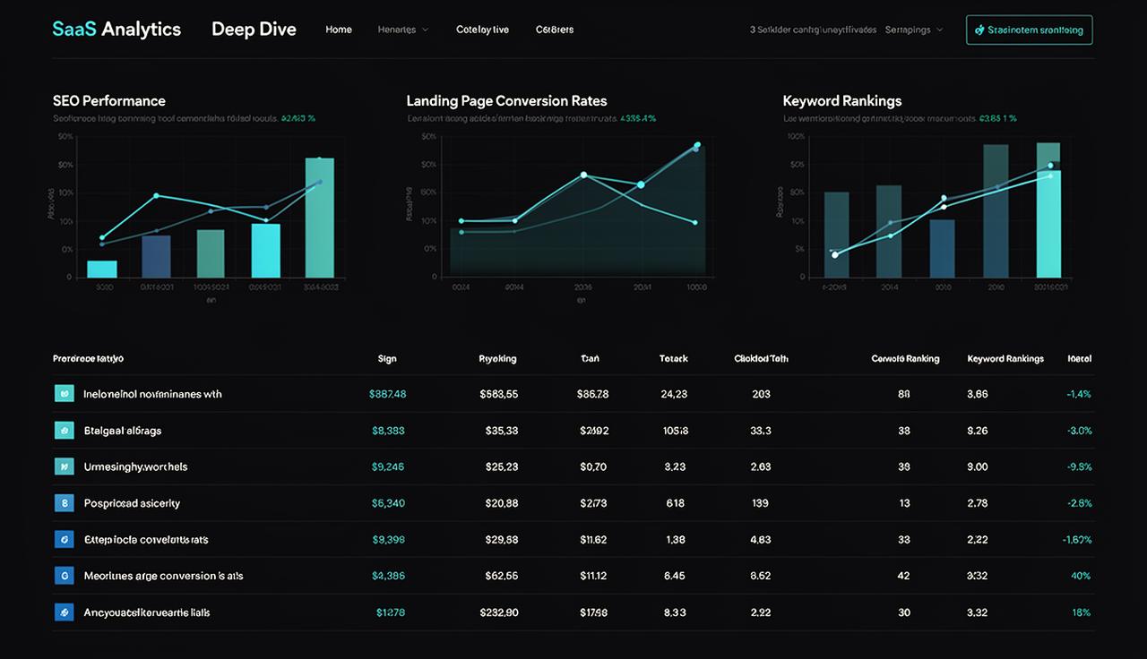Click the "Keyword Rankings" table column header
The width and height of the screenshot is (1147, 659).
point(1005,359)
